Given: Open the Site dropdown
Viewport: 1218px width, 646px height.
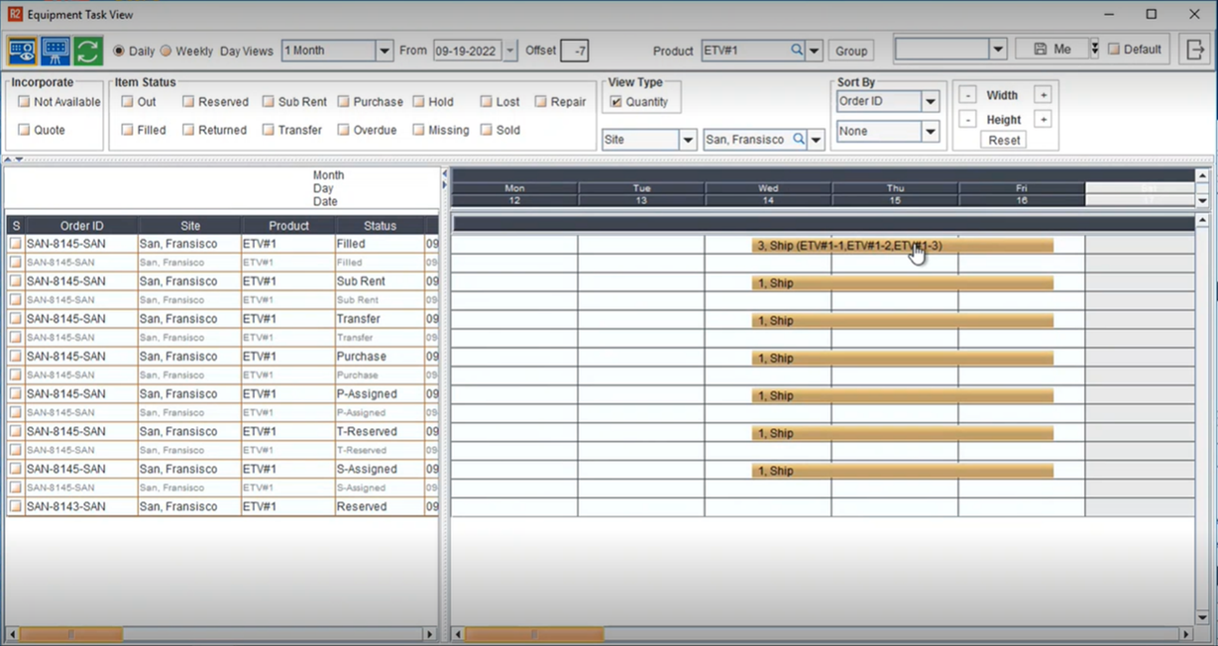Looking at the screenshot, I should click(687, 141).
